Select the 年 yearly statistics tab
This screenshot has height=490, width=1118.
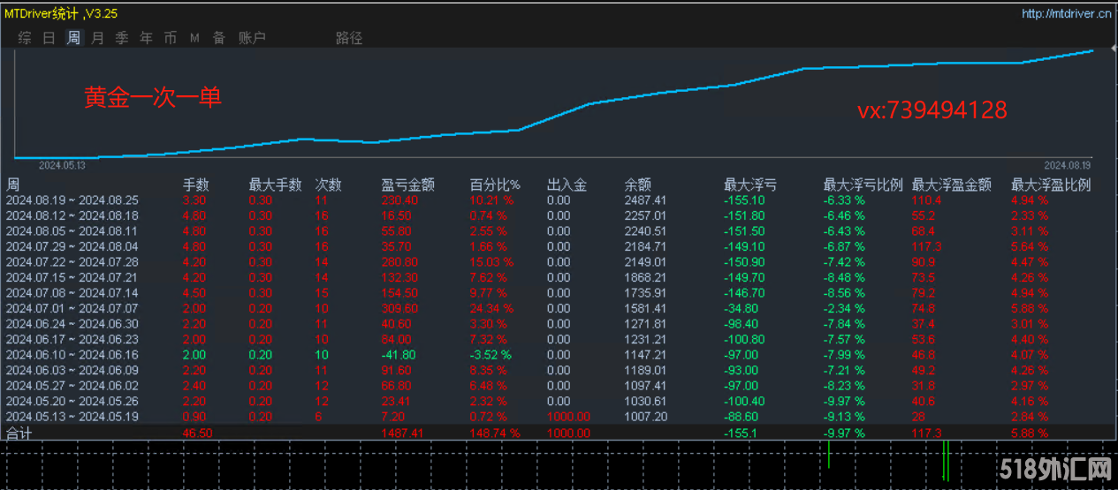click(x=146, y=38)
